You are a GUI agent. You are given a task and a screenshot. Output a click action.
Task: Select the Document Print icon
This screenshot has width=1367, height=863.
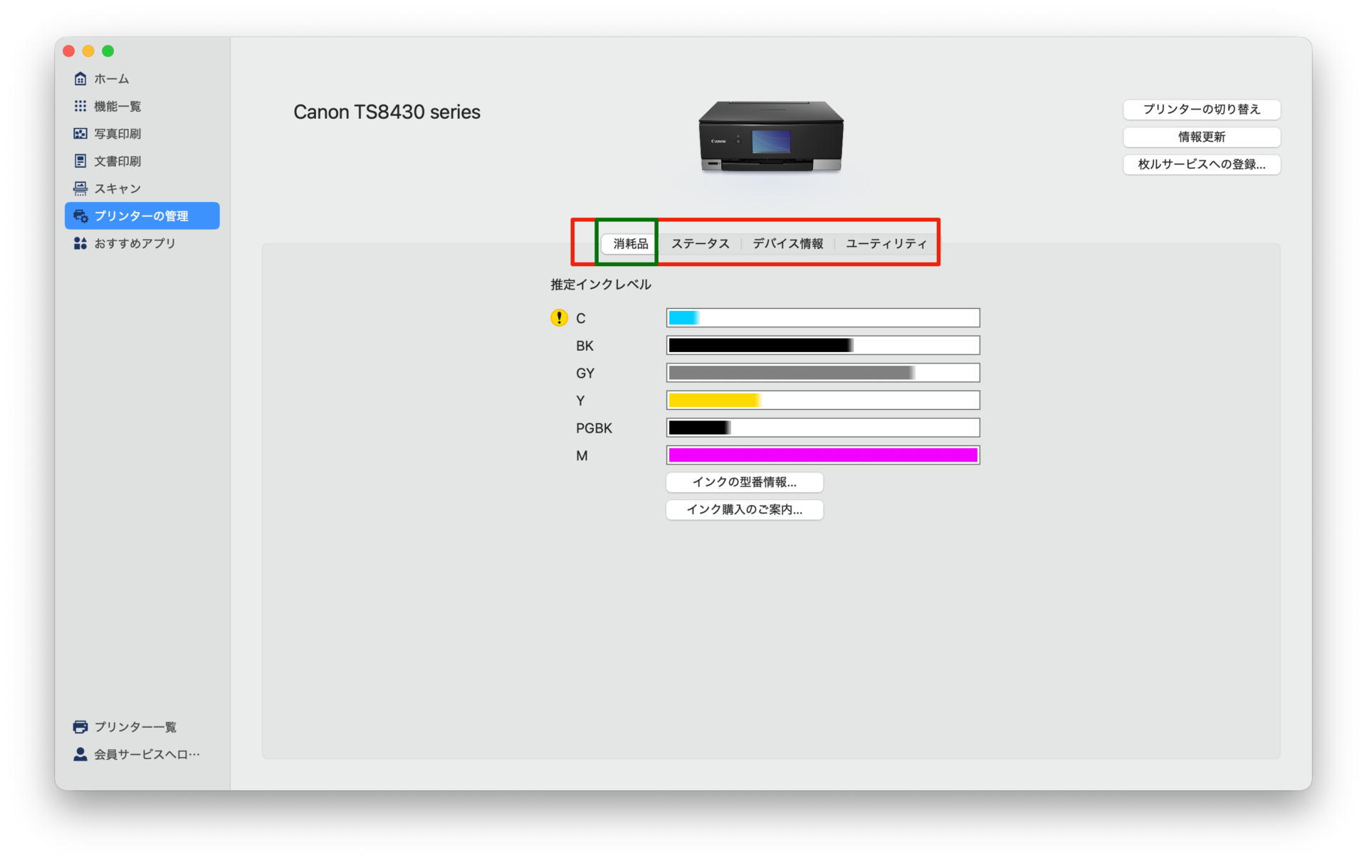pos(80,161)
